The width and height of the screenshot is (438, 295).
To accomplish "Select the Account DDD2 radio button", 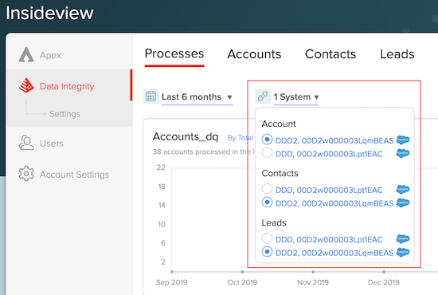I will coord(267,140).
